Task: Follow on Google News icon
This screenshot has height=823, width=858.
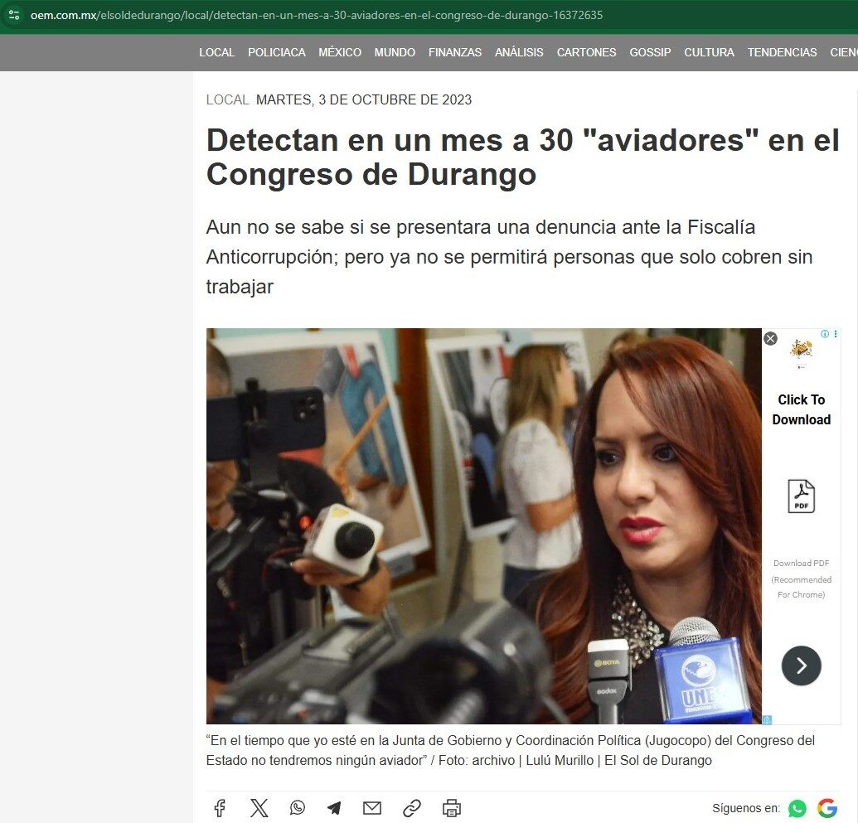Action: (826, 808)
